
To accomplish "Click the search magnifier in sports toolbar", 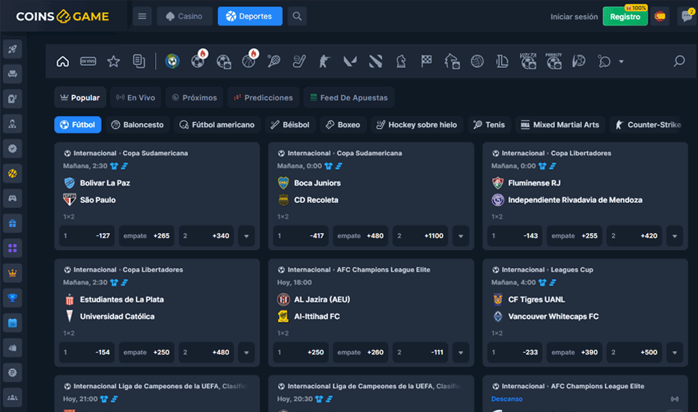I will [679, 61].
